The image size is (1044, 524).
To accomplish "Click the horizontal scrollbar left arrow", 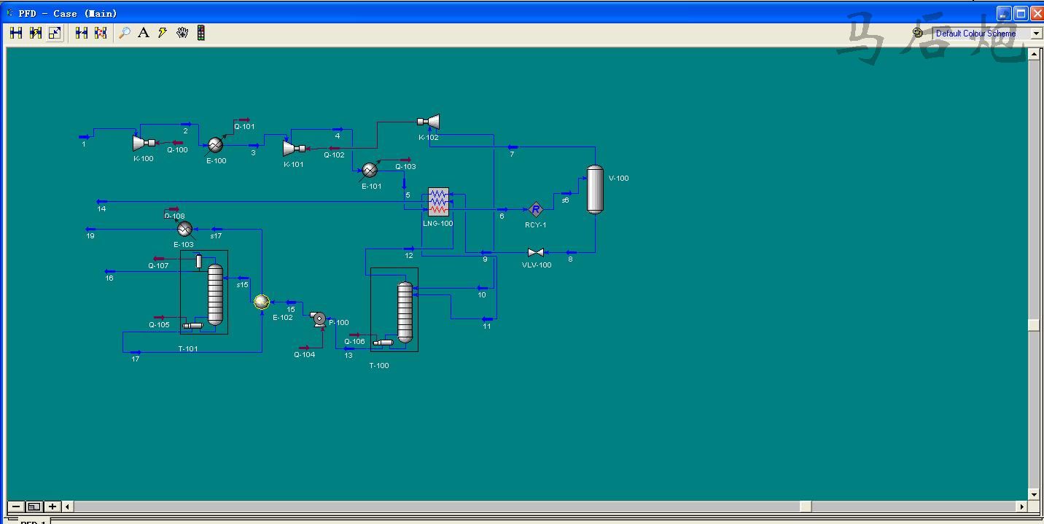I will [x=68, y=507].
